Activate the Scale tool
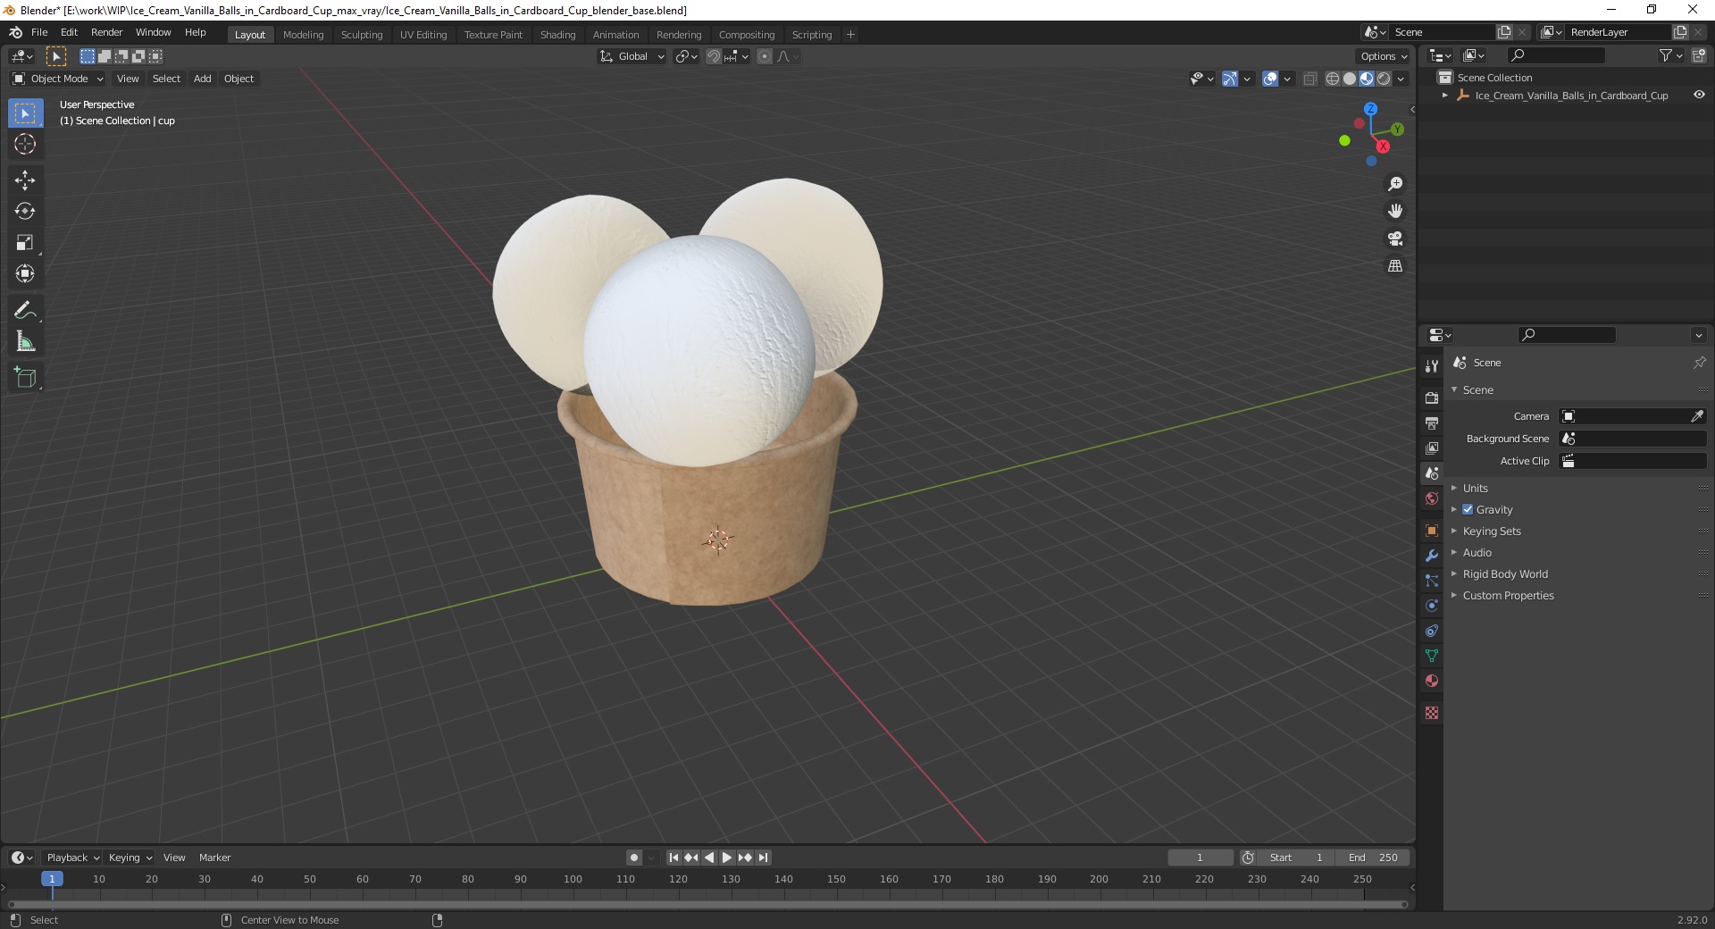The image size is (1715, 929). [x=25, y=243]
